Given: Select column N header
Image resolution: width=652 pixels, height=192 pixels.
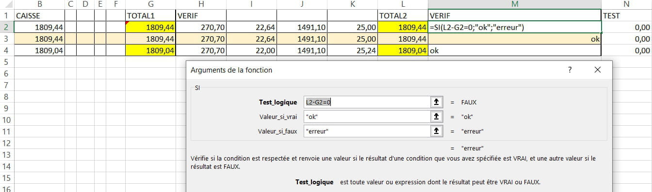Looking at the screenshot, I should pyautogui.click(x=627, y=4).
